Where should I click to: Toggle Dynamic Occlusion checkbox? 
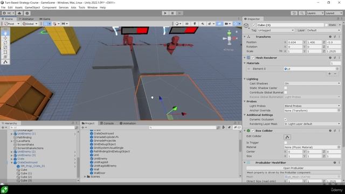click(286, 120)
